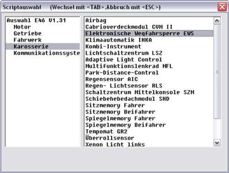The width and height of the screenshot is (229, 173).
Task: Select the Karosserie category
Action: point(43,47)
